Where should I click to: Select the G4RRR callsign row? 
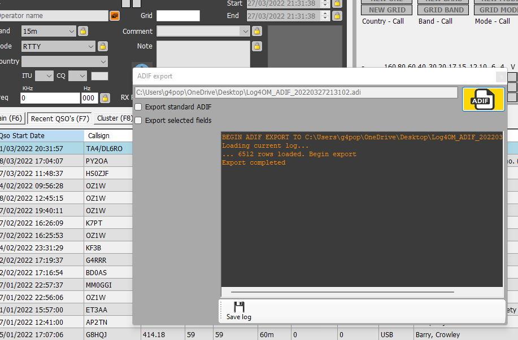point(66,260)
